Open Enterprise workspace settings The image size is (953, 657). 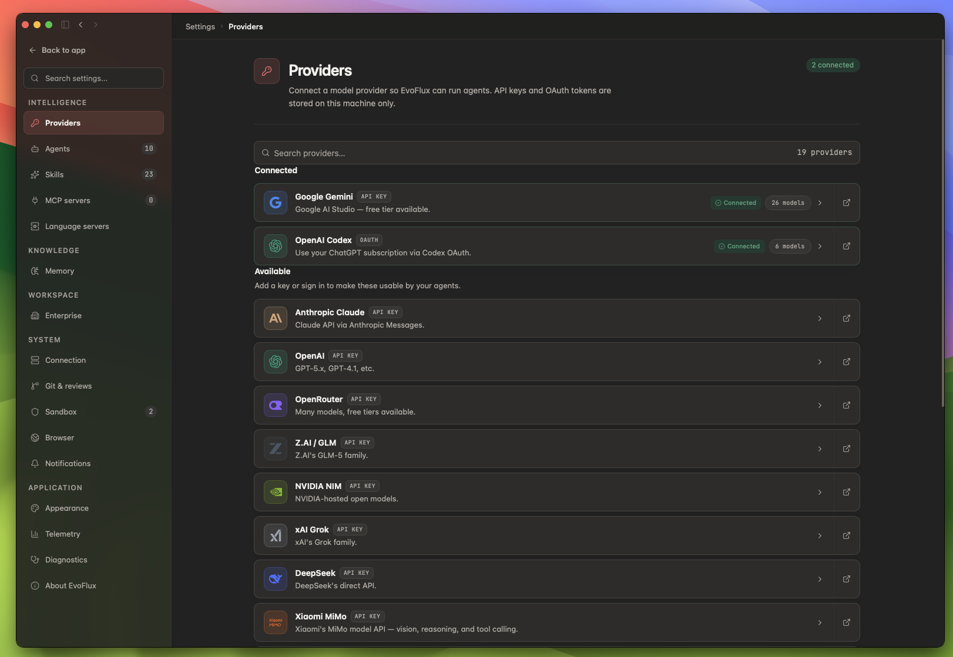[x=93, y=315]
